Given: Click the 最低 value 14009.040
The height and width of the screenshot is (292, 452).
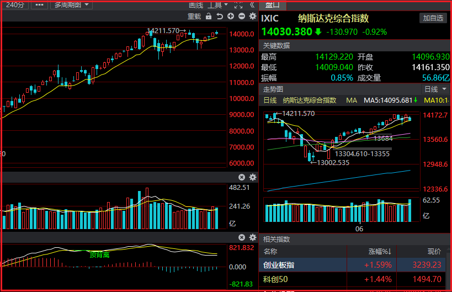Looking at the screenshot, I should (334, 67).
